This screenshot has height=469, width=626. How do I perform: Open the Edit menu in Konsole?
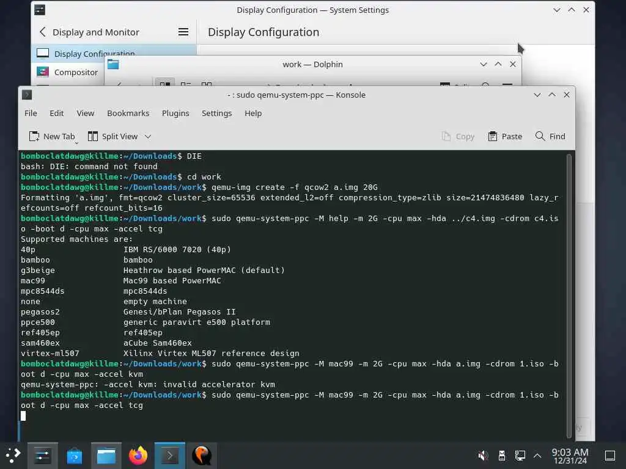pos(56,113)
